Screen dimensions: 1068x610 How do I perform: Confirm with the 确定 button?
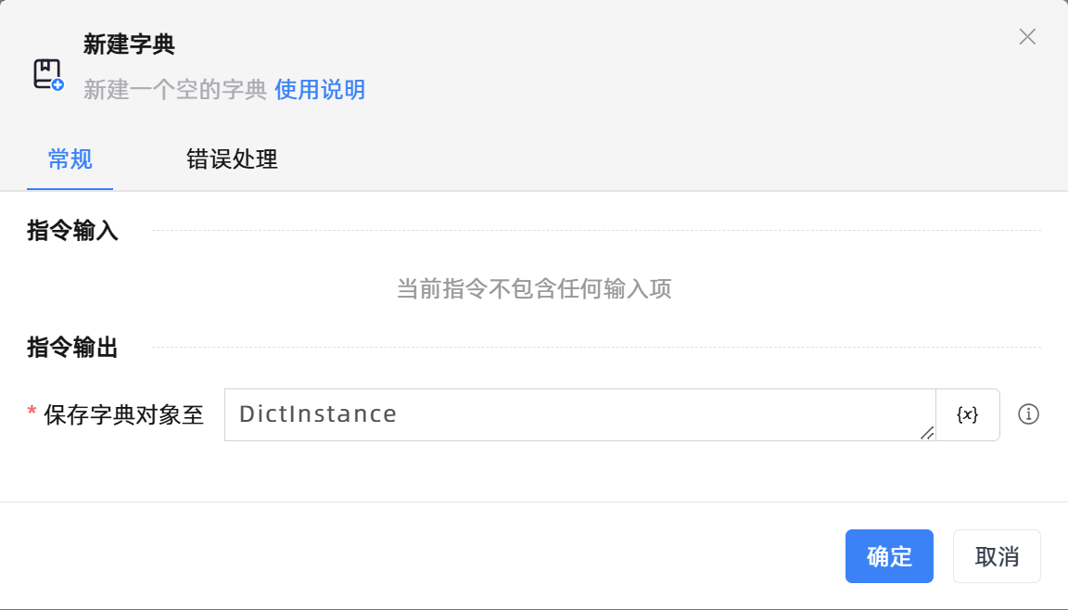click(x=889, y=556)
